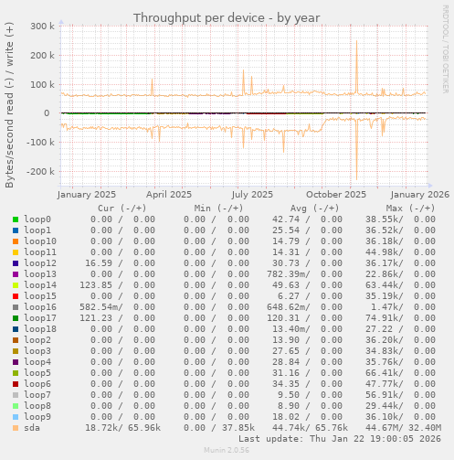
Task: Click the Min (-/+) column header
Action: (218, 209)
